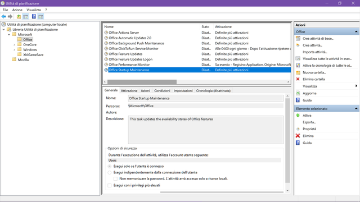Toggle the console tree pane toolbar icon
Image resolution: width=360 pixels, height=202 pixels.
[26, 16]
